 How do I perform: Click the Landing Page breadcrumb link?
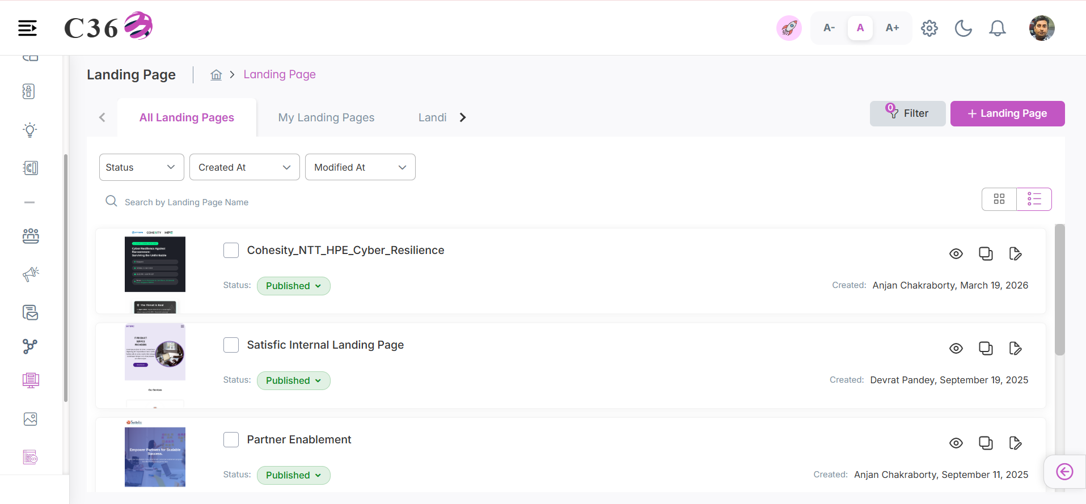tap(280, 74)
